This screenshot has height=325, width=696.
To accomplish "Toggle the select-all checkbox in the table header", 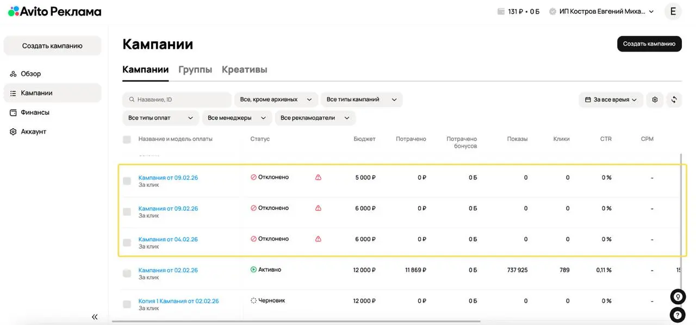I will pos(127,140).
